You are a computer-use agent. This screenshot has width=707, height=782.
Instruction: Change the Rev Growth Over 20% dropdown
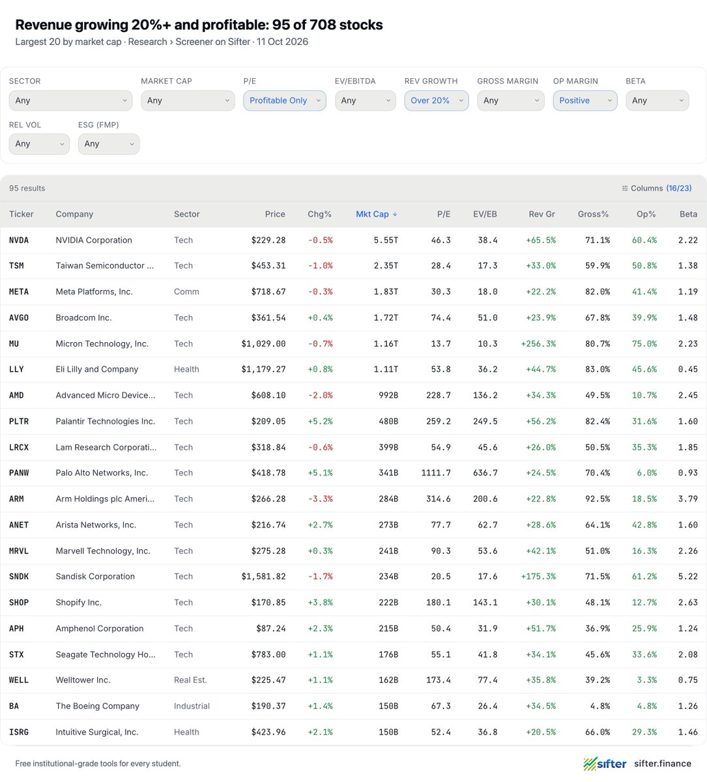[x=437, y=100]
